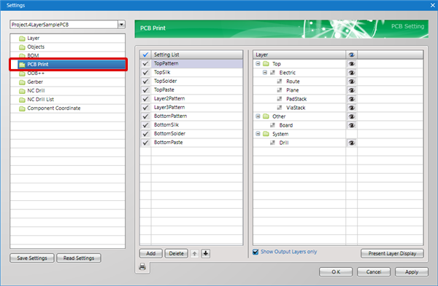
Task: Select PCB Print in the settings tree
Action: click(72, 64)
